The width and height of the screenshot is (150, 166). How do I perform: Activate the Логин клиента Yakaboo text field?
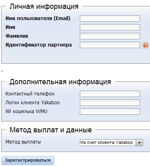coord(110,103)
